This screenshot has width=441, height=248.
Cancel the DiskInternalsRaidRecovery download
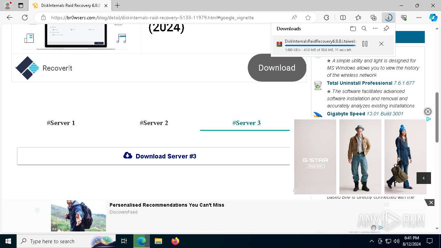coord(381,44)
